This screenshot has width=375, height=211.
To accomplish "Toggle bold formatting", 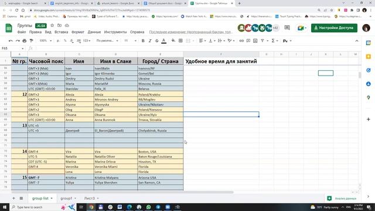I will pos(143,41).
